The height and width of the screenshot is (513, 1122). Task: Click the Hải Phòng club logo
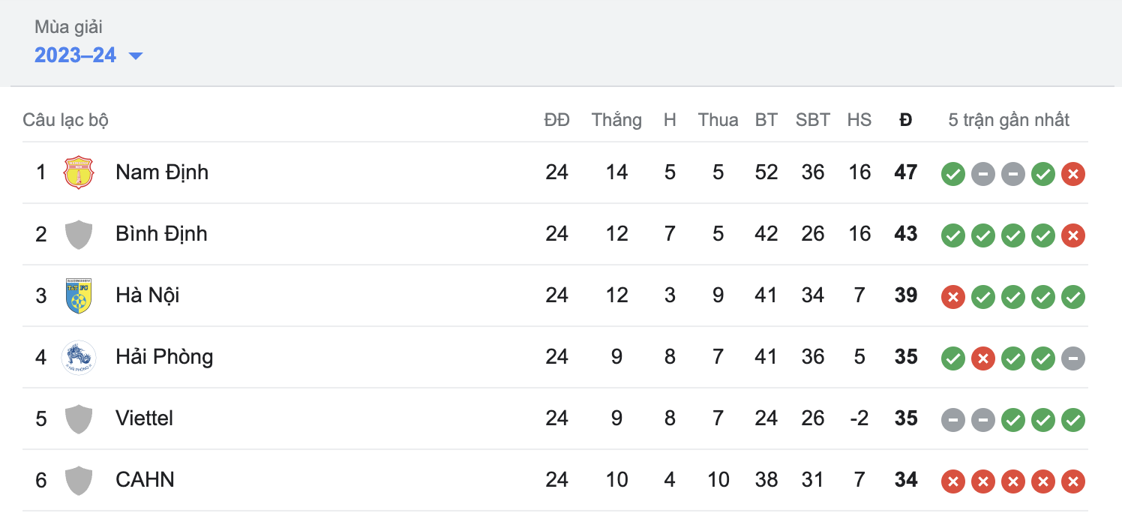click(x=79, y=357)
